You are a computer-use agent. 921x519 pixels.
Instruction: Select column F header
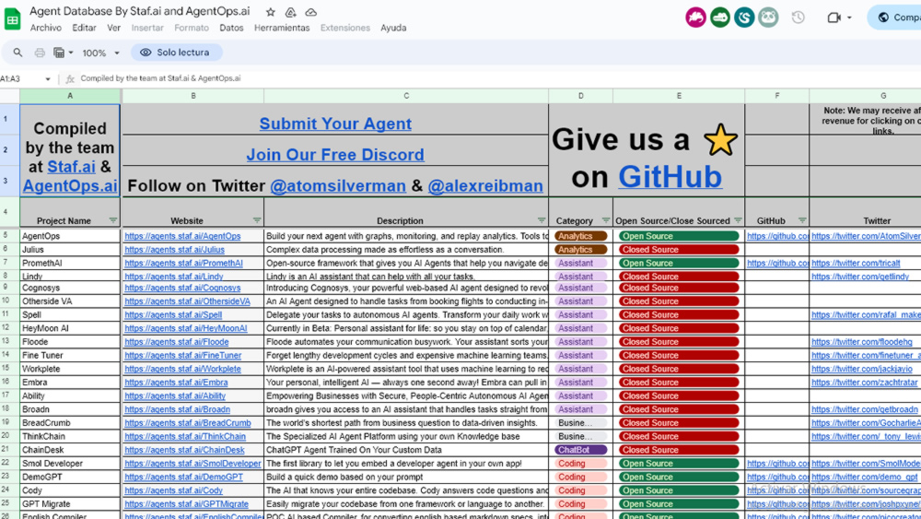click(776, 96)
